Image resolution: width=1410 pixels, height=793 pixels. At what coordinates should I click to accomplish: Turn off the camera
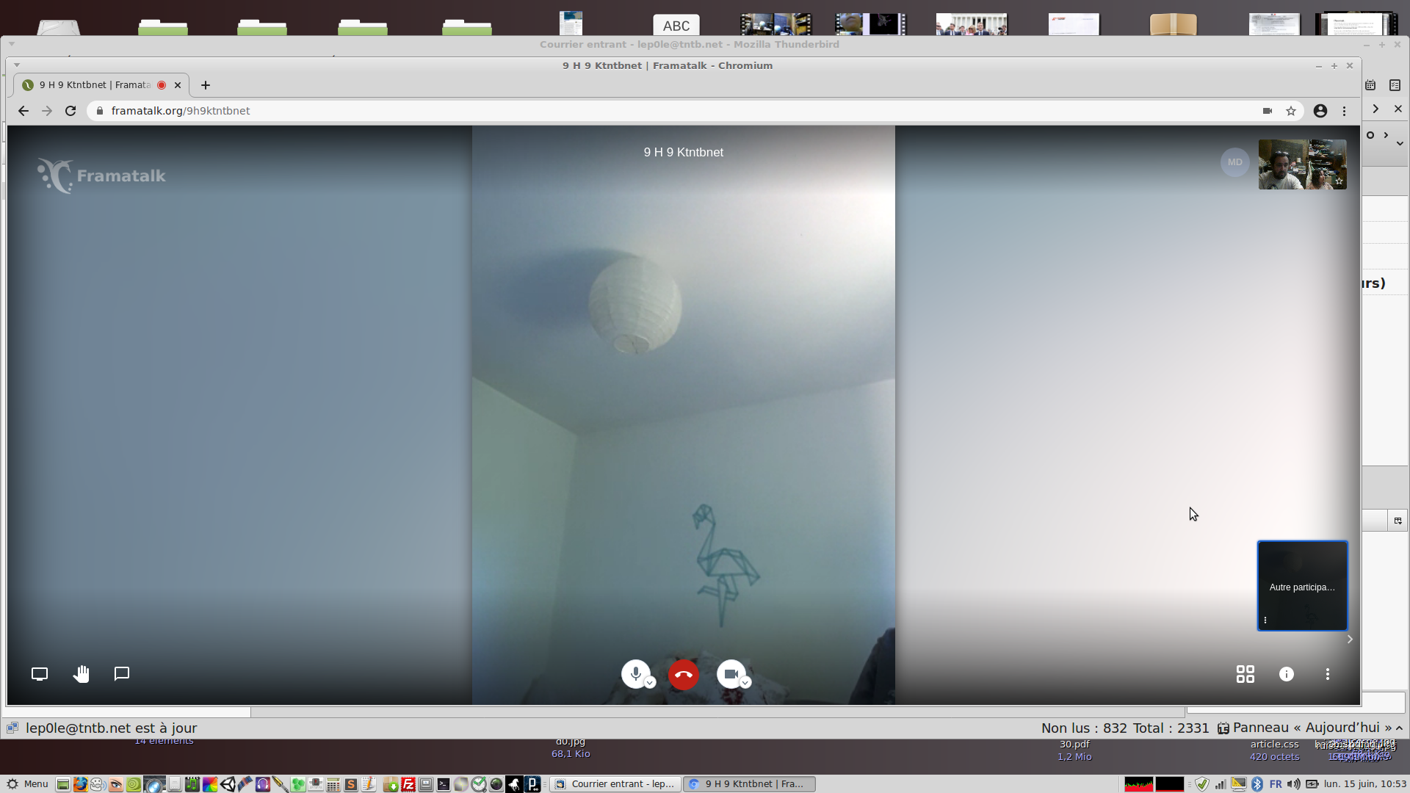click(x=730, y=673)
